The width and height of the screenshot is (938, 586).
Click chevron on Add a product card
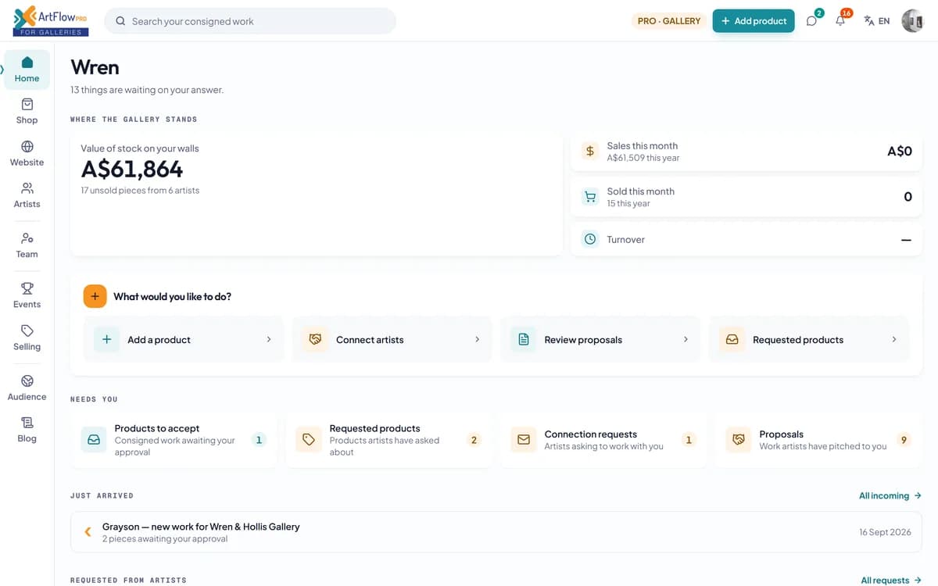(269, 339)
